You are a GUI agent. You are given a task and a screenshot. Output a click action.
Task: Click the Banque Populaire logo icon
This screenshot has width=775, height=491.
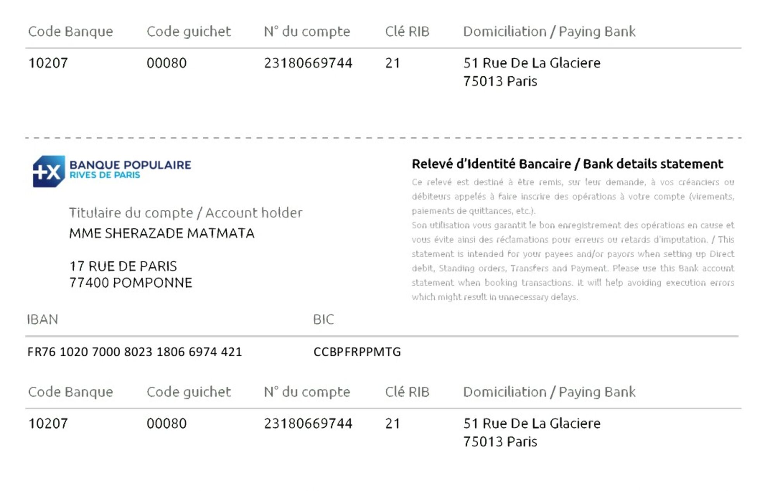(x=49, y=171)
